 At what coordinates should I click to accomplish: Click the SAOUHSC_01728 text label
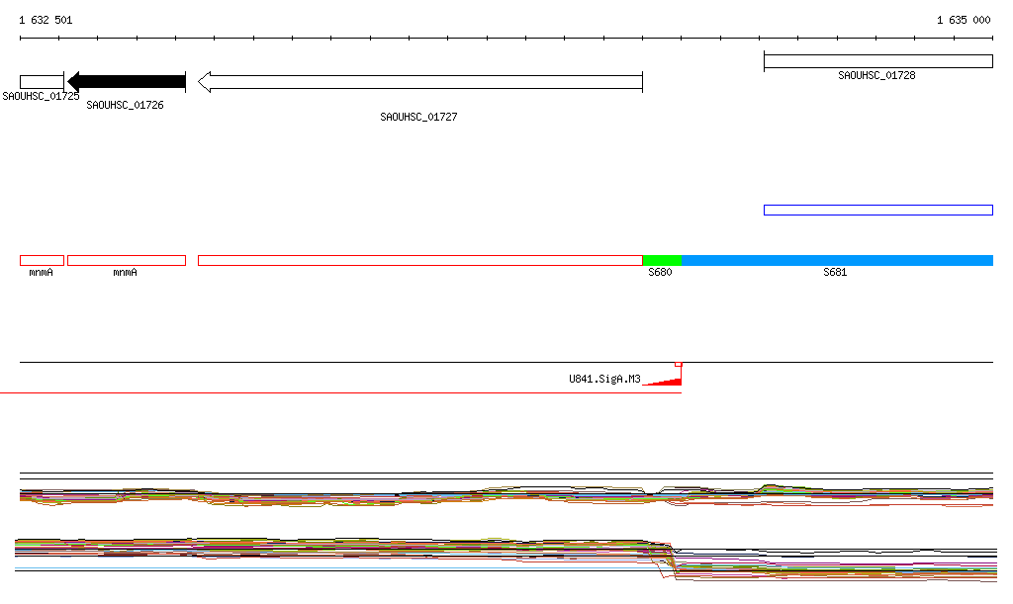point(876,75)
